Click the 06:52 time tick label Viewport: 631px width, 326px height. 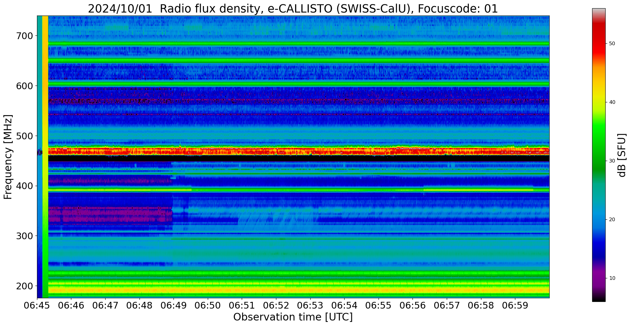pyautogui.click(x=276, y=306)
